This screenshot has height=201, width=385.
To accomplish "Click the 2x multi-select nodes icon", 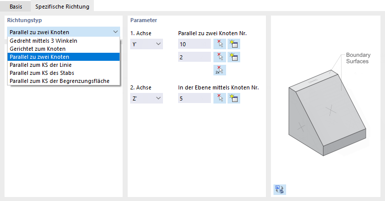I will pyautogui.click(x=219, y=70).
